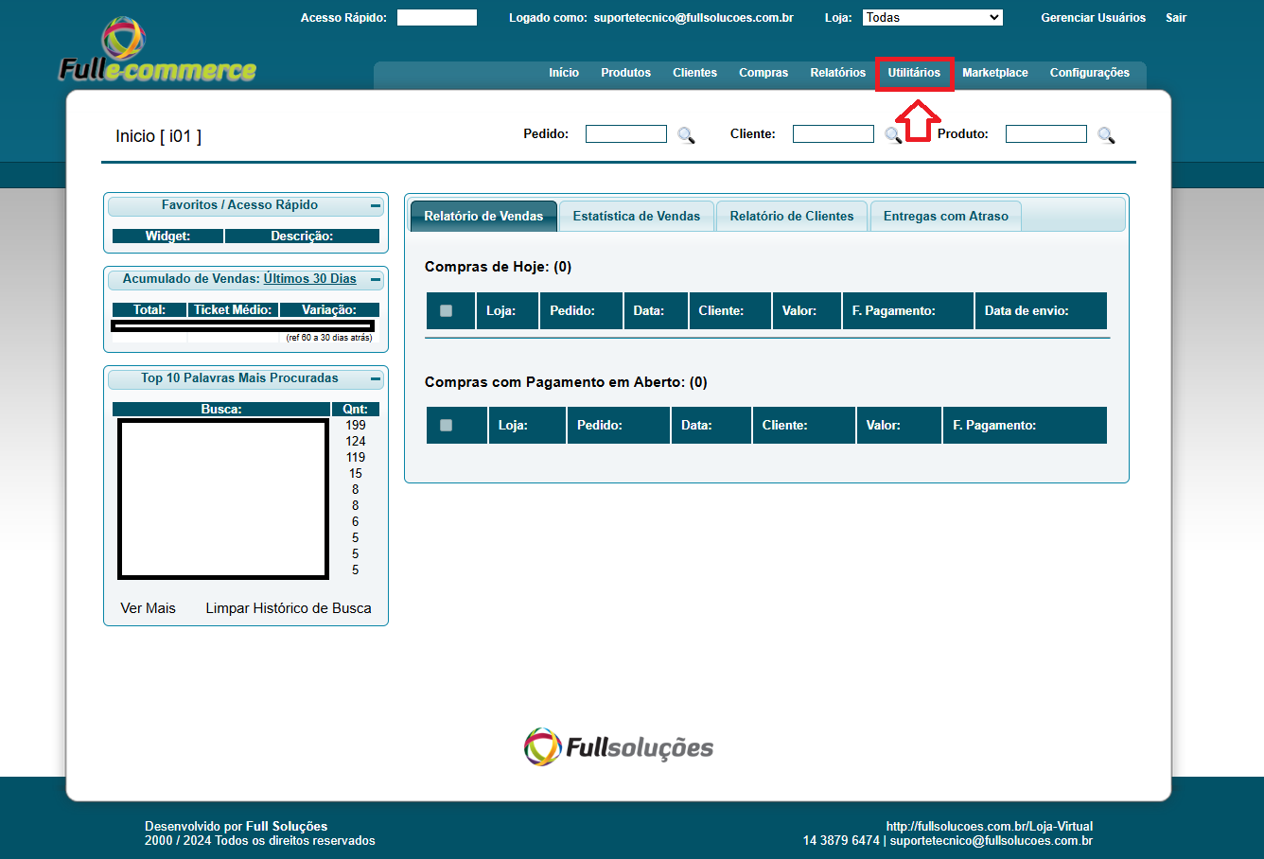Collapse the Top 10 Palavras Mais Procuradas widget
This screenshot has width=1264, height=859.
tap(376, 378)
